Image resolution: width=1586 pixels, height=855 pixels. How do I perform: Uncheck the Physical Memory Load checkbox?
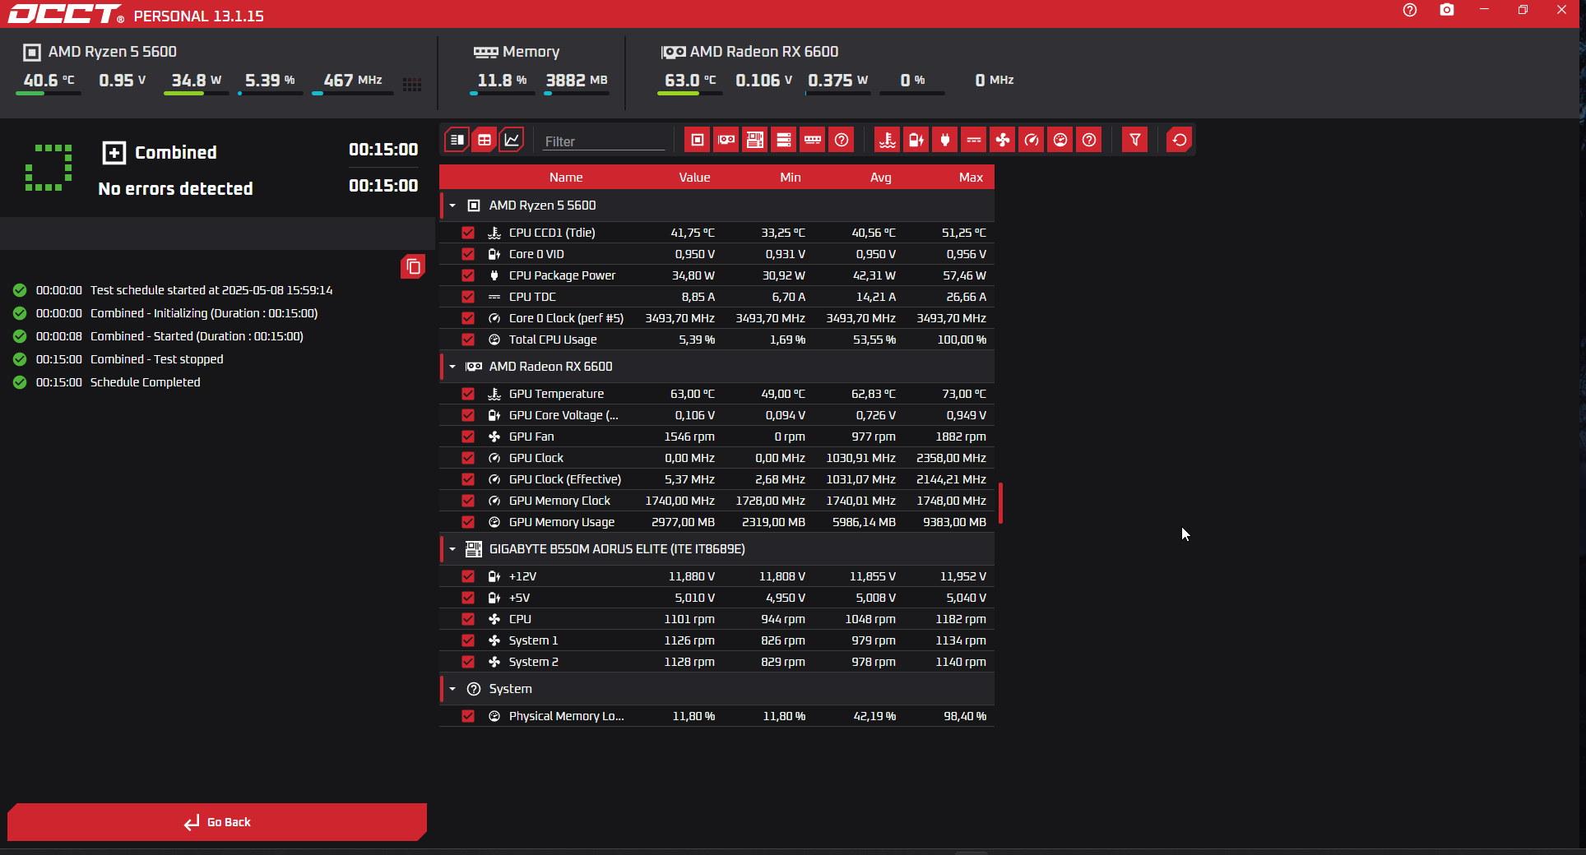pos(468,716)
